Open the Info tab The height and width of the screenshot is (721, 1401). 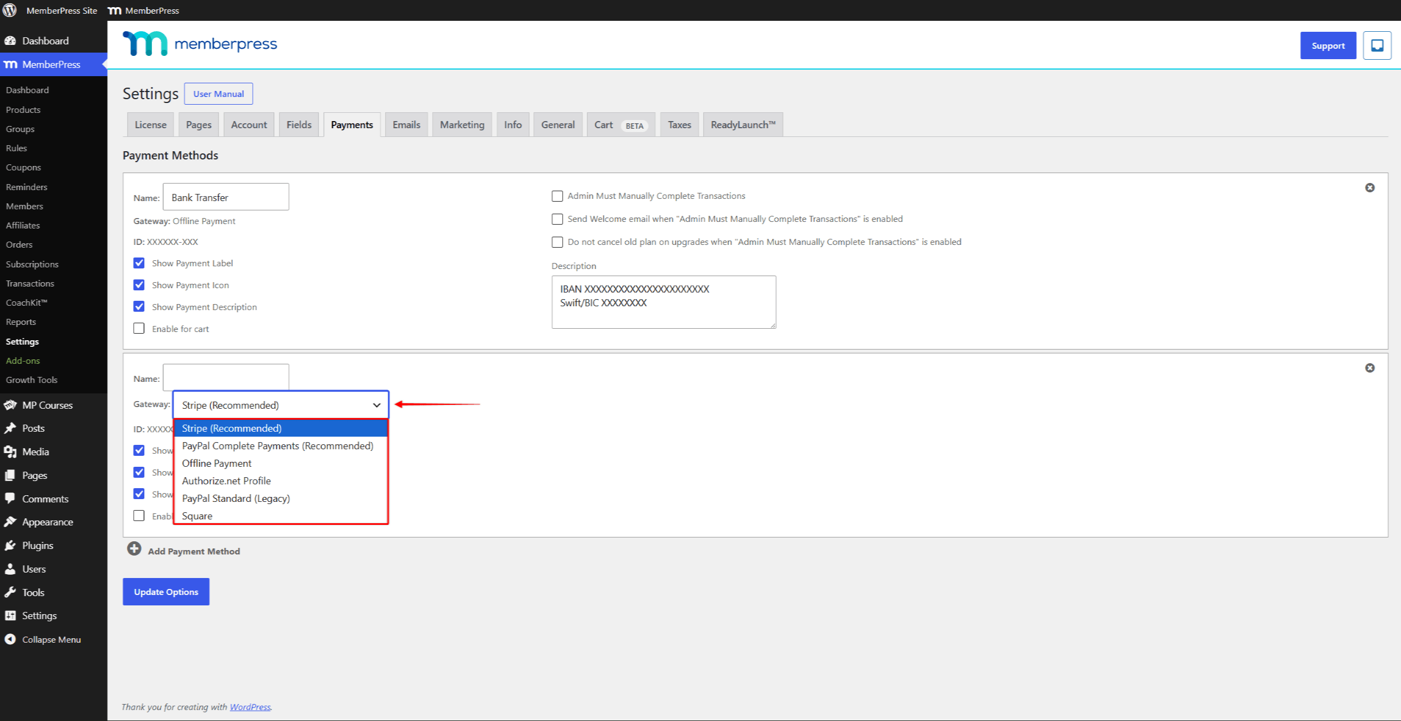tap(513, 124)
